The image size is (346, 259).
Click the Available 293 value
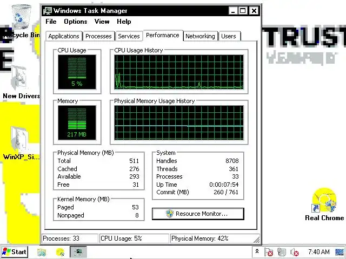[134, 176]
